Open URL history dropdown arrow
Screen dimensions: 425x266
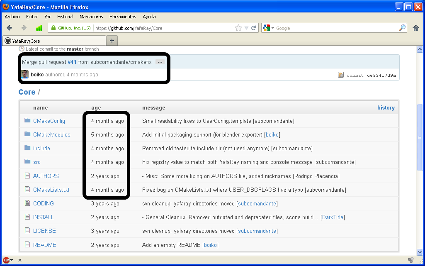[x=246, y=28]
